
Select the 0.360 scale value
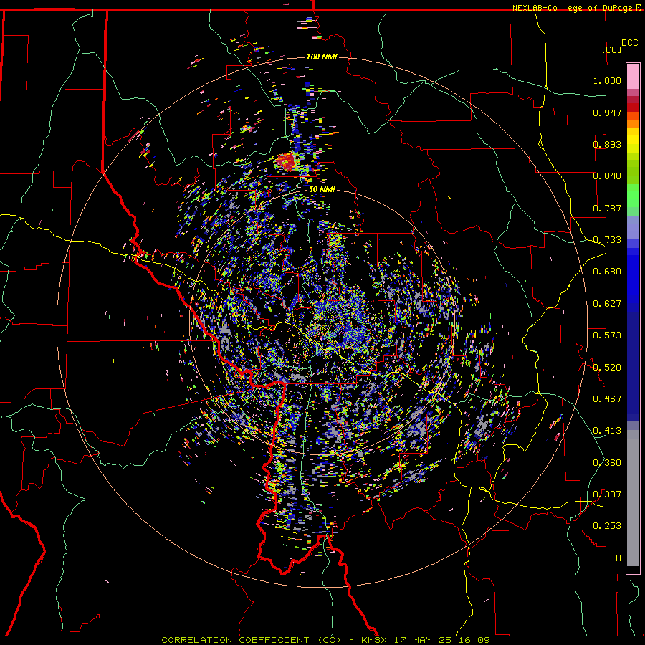tap(607, 463)
